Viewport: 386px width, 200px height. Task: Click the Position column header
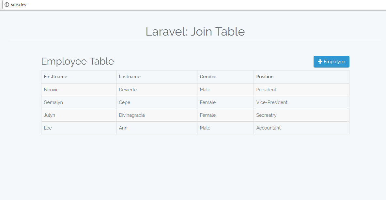click(301, 77)
